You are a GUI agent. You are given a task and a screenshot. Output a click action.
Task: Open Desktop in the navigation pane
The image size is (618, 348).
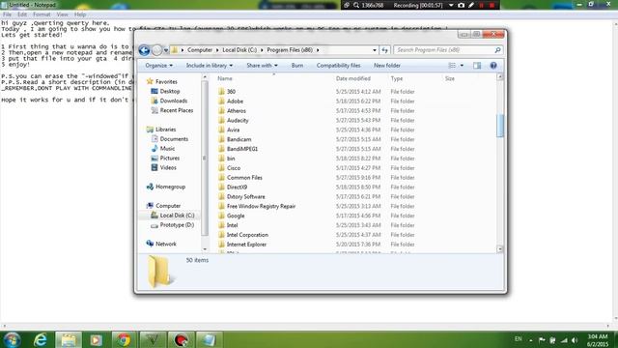pyautogui.click(x=170, y=91)
